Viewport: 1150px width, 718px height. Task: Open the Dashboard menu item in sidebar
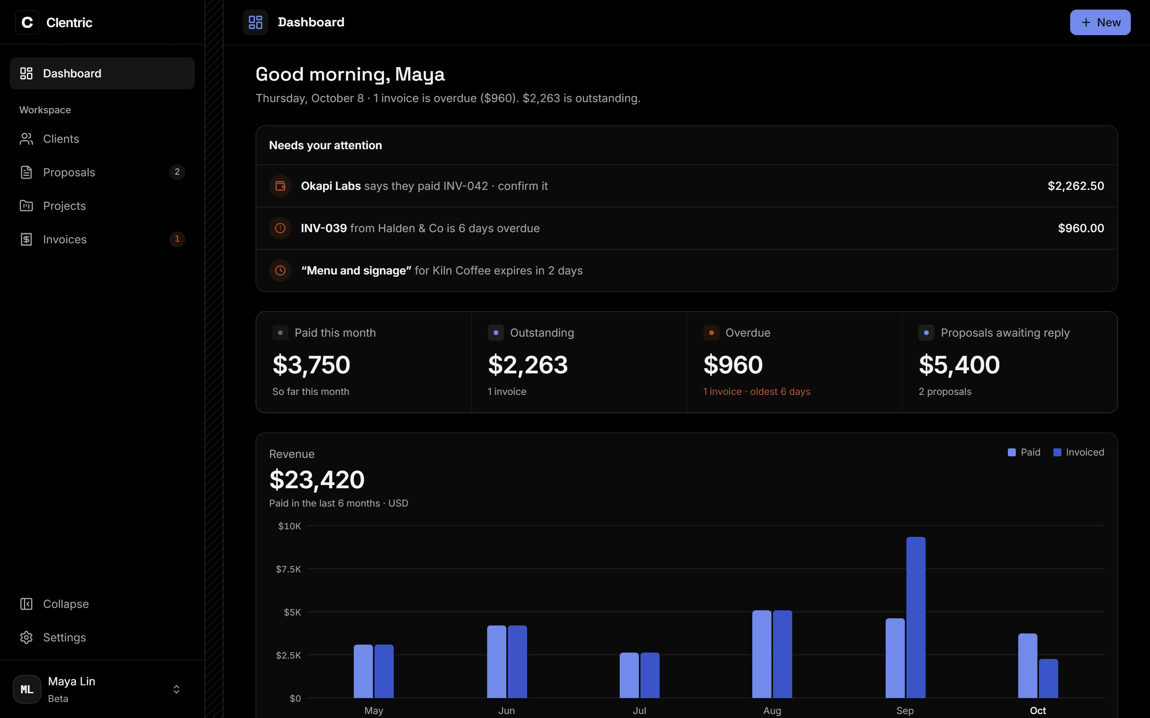pyautogui.click(x=102, y=74)
